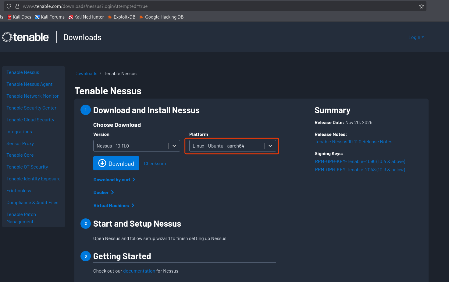Viewport: 449px width, 282px height.
Task: Open RPM-GPG-KEY-Tenable-2048 signing key
Action: pos(360,169)
